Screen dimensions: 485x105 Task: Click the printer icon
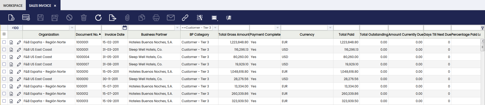156,18
